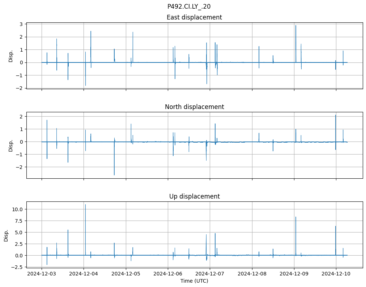366x287 pixels.
Task: Click the 2024-12-09 date tick label
Action: coord(294,274)
